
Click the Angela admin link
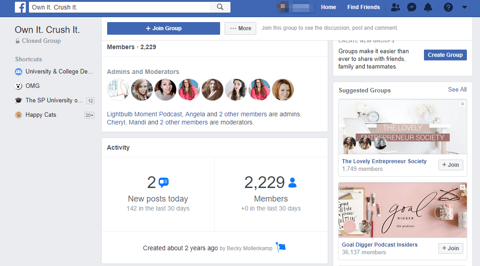pyautogui.click(x=195, y=114)
